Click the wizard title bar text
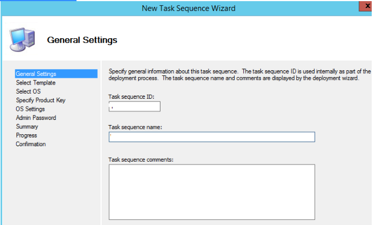 click(188, 9)
